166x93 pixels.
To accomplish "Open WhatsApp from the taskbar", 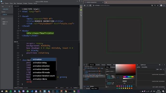I will pos(28,91).
